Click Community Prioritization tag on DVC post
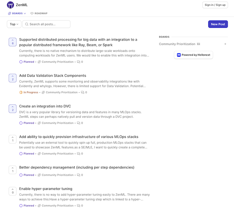234x210 pixels. tap(56, 123)
